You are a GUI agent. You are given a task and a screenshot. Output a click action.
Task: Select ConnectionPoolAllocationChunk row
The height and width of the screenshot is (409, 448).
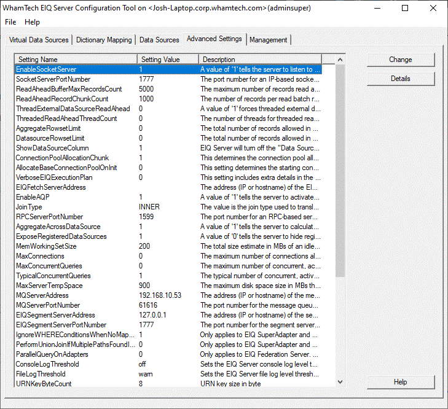pos(168,158)
